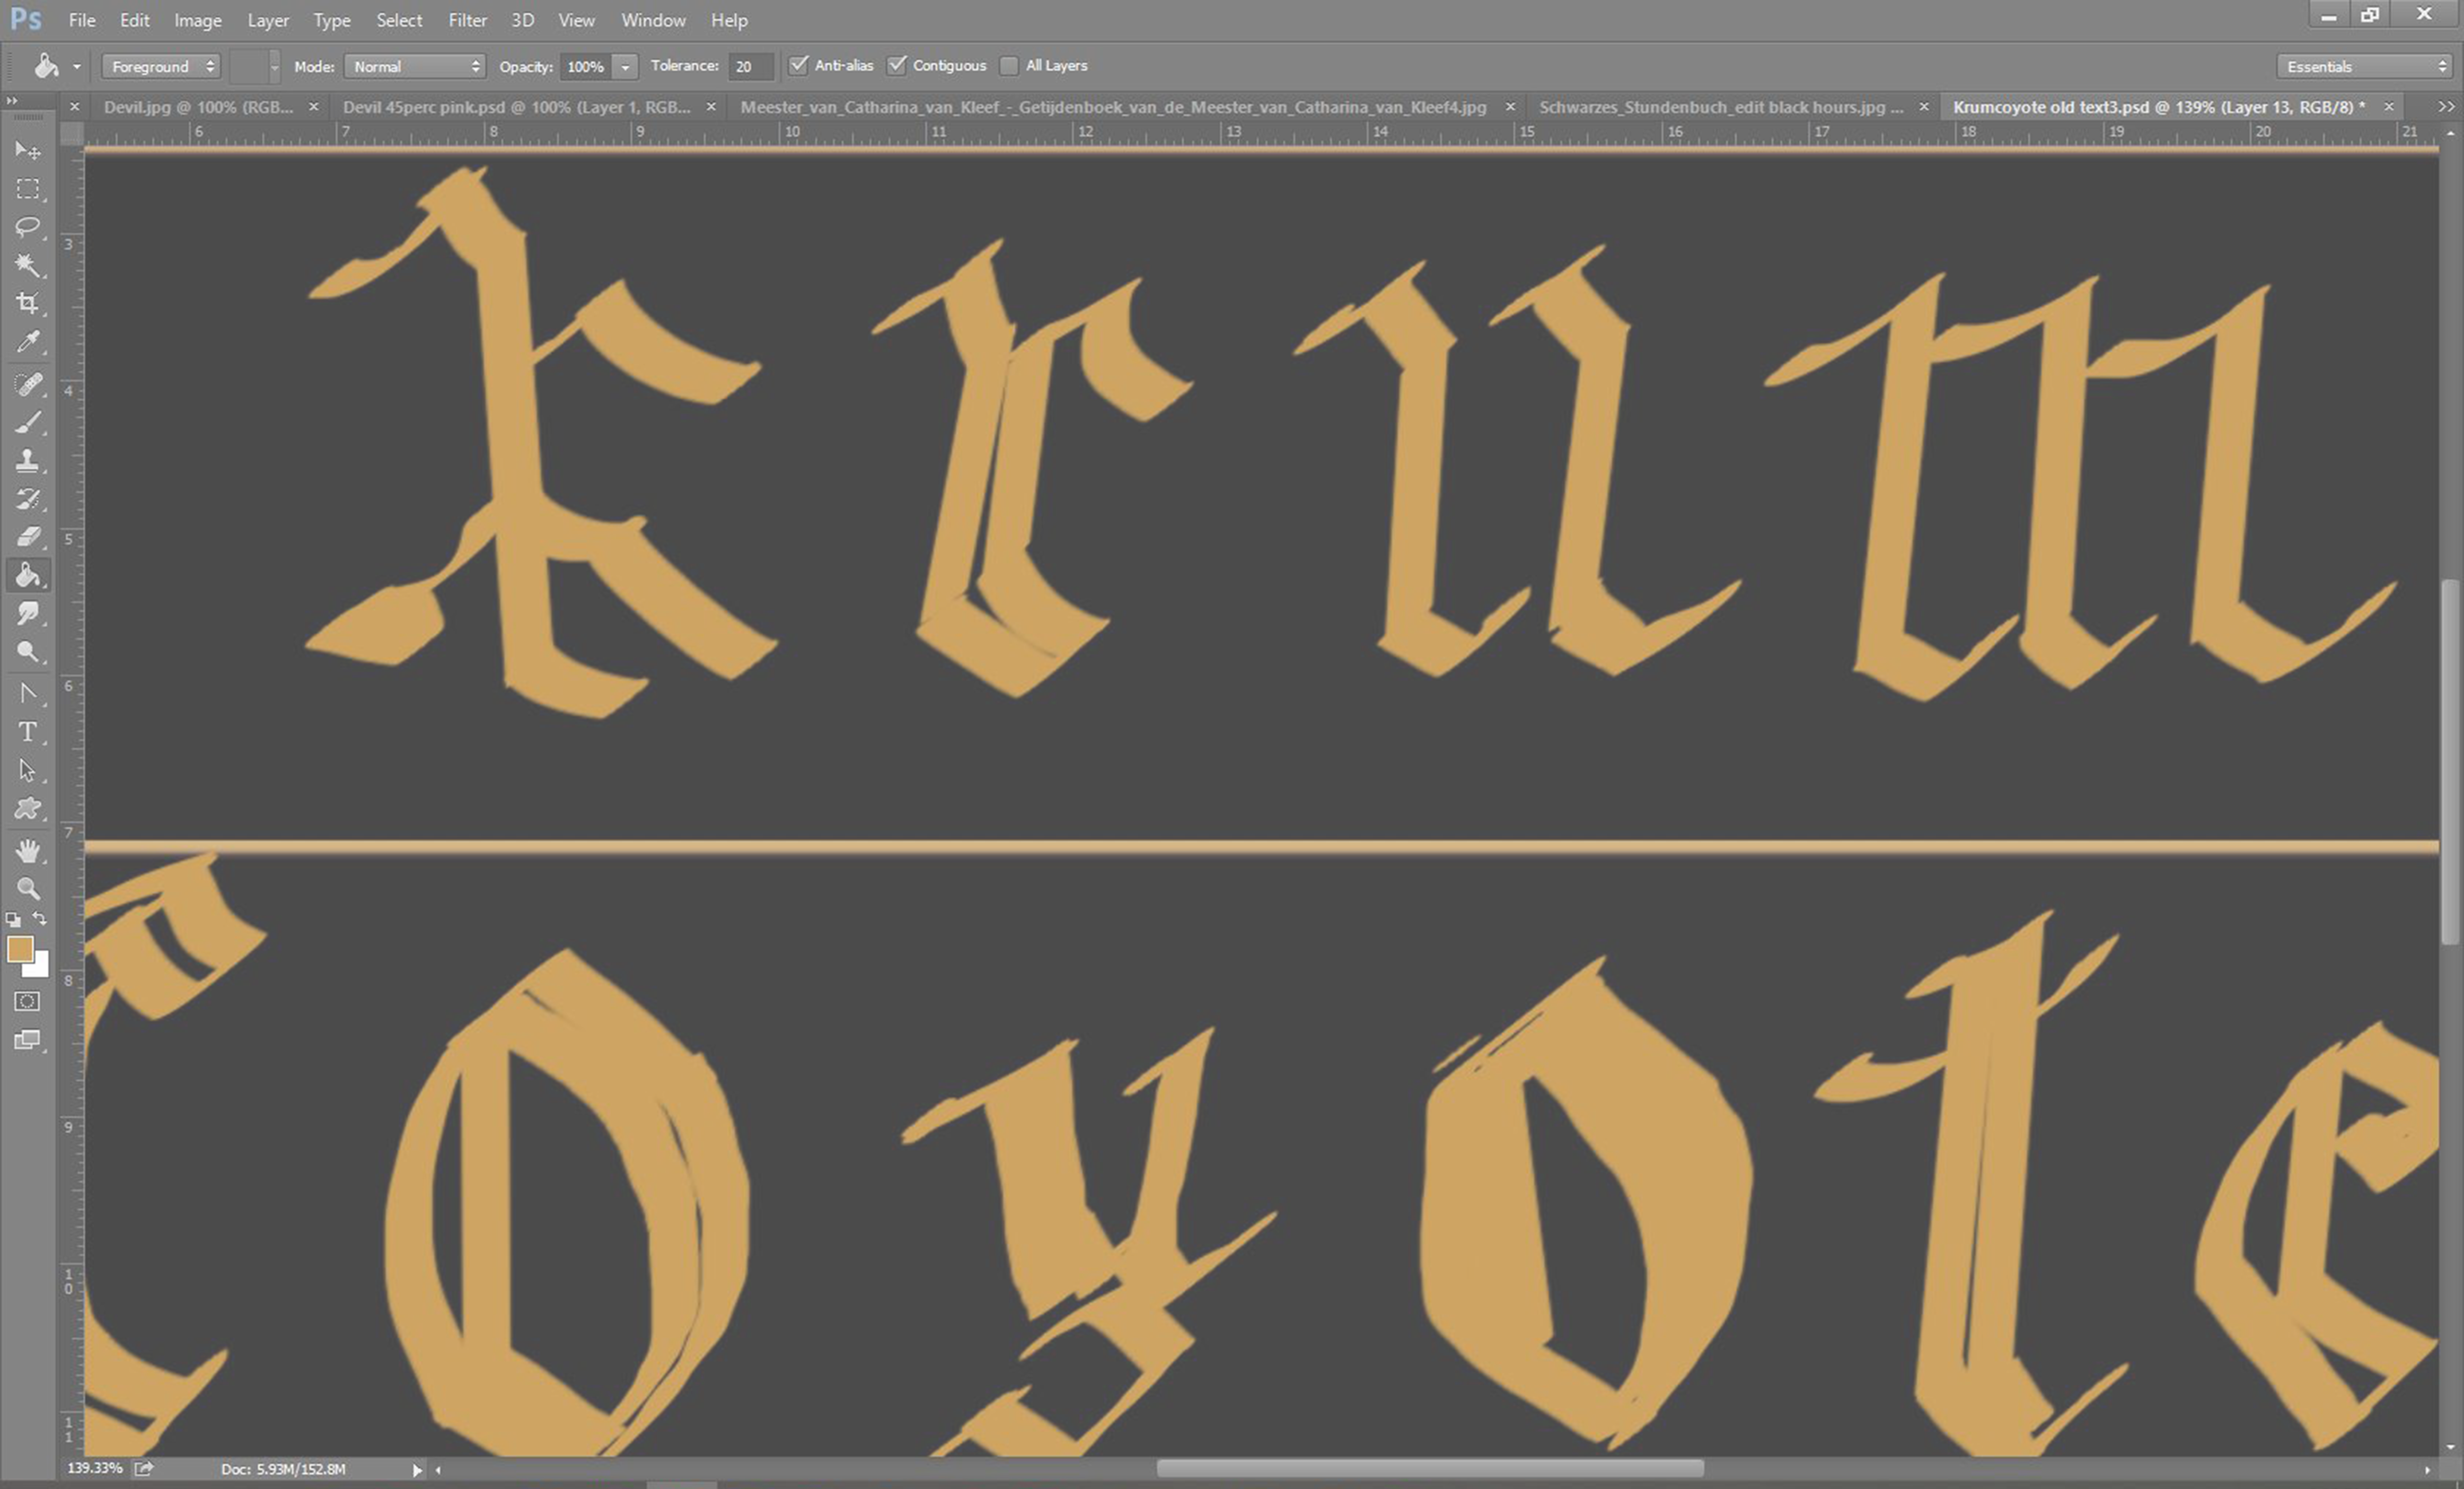The height and width of the screenshot is (1489, 2464).
Task: Open the File menu
Action: coord(82,20)
